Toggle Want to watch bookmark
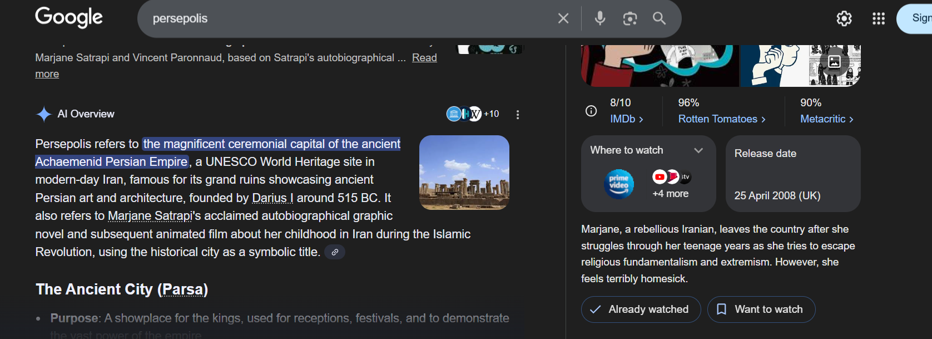Viewport: 932px width, 339px height. coord(761,309)
